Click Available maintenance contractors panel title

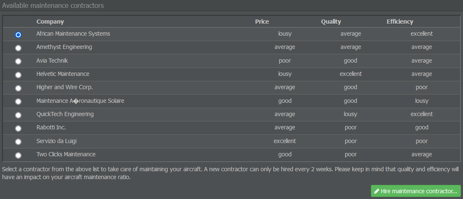click(53, 6)
